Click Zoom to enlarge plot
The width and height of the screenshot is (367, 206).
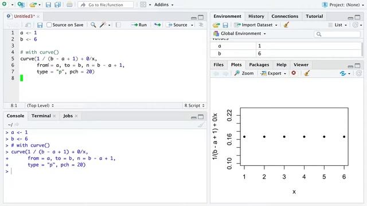tap(244, 73)
